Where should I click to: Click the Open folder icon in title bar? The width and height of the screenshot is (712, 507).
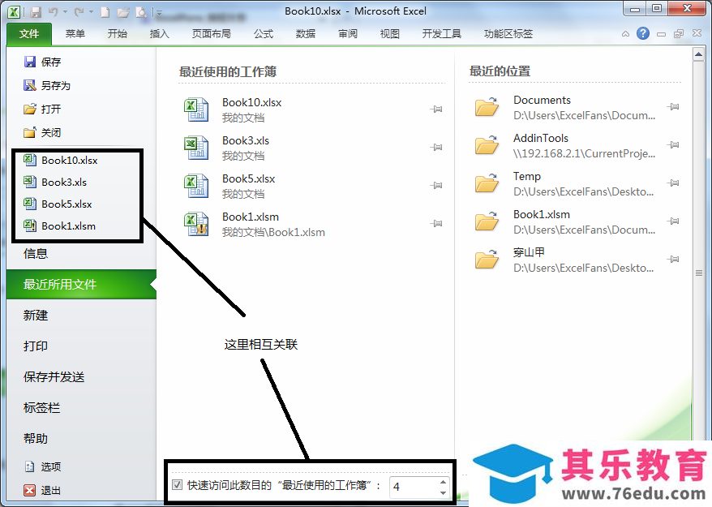[123, 12]
